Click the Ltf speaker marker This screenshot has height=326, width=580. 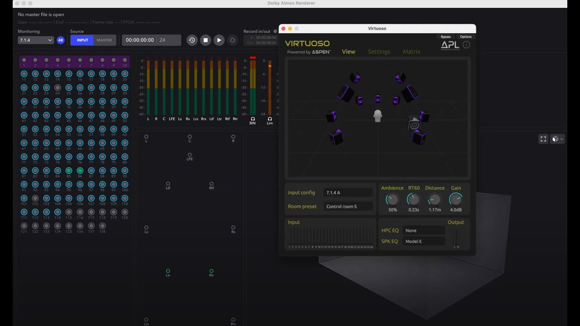tap(168, 184)
